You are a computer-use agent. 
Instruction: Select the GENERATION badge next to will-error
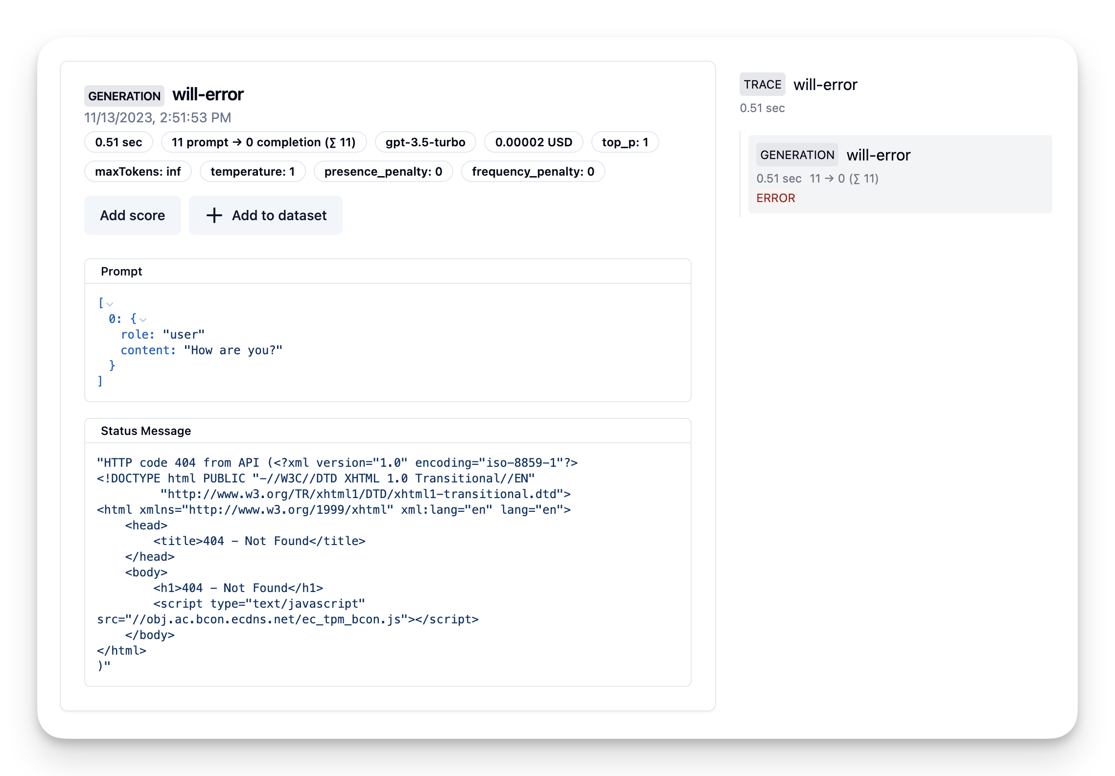pyautogui.click(x=124, y=96)
